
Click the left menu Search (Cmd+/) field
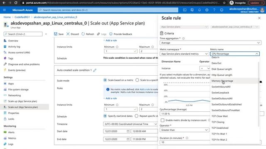tap(23, 34)
